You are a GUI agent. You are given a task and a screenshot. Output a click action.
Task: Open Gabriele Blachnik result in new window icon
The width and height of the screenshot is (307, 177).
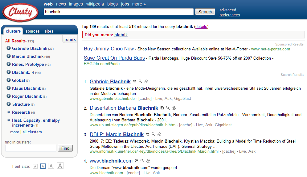point(134,81)
